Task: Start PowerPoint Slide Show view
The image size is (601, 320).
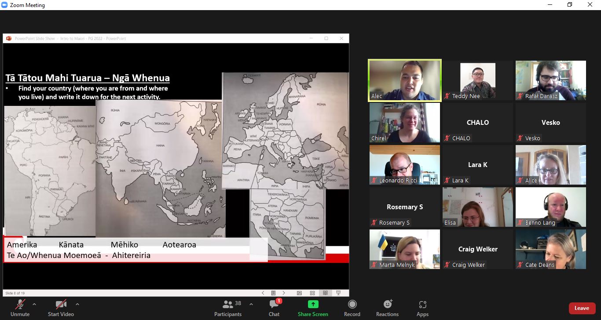Action: click(338, 293)
